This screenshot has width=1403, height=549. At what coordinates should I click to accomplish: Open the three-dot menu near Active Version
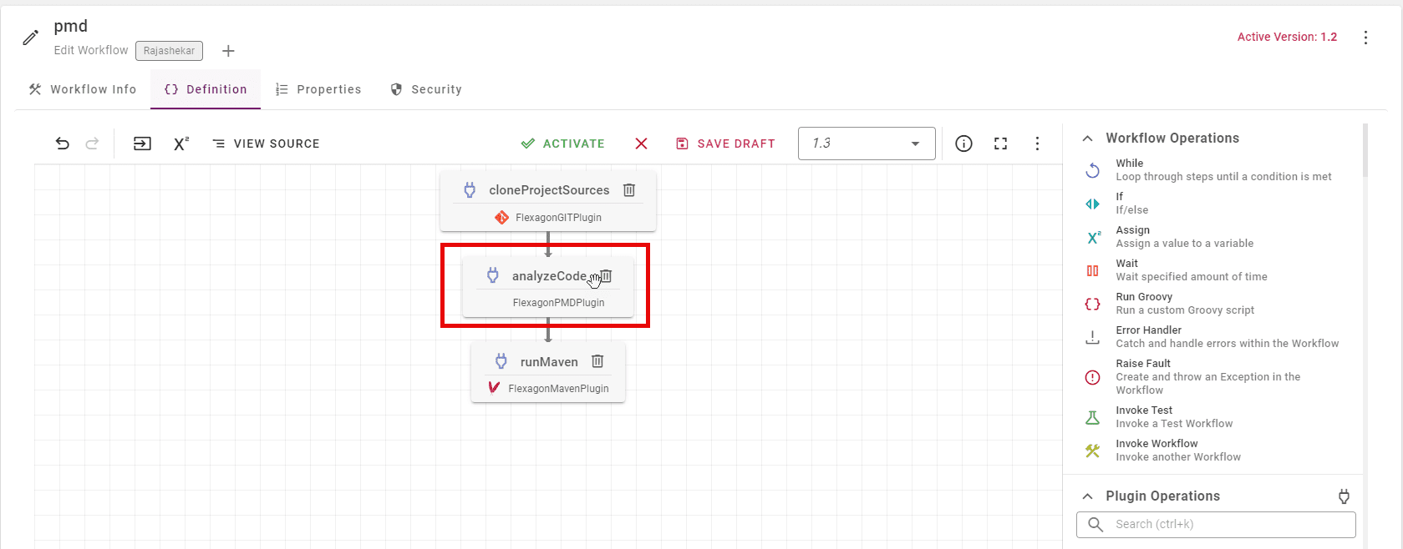click(1365, 38)
